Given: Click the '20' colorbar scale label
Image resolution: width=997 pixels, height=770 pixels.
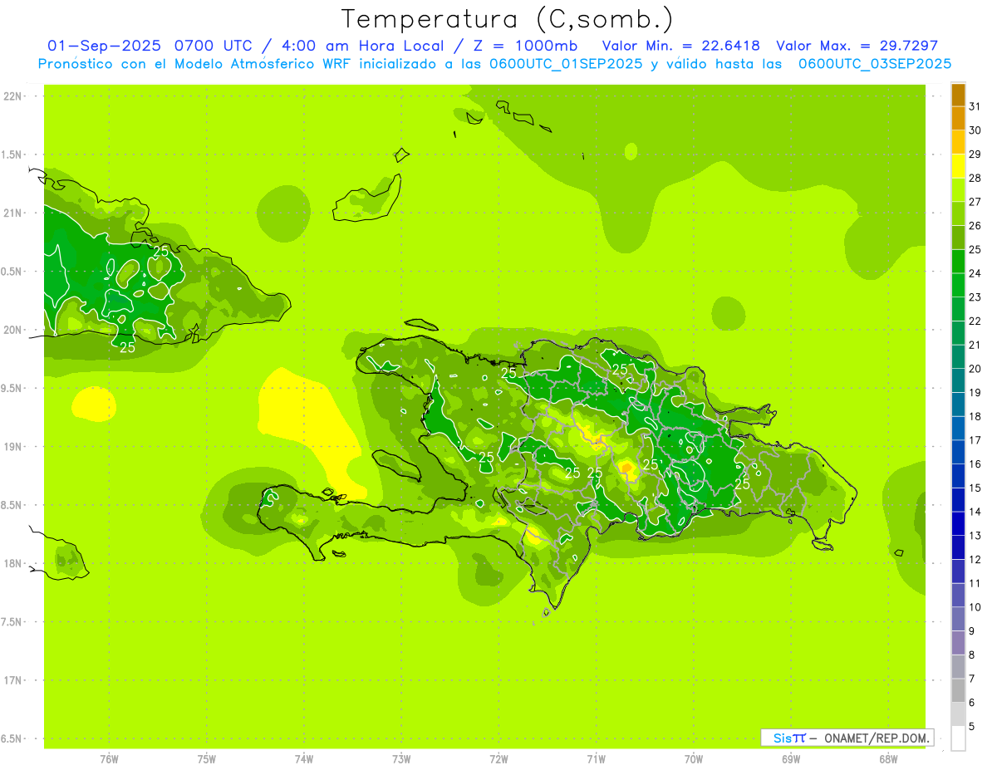Looking at the screenshot, I should [x=975, y=369].
